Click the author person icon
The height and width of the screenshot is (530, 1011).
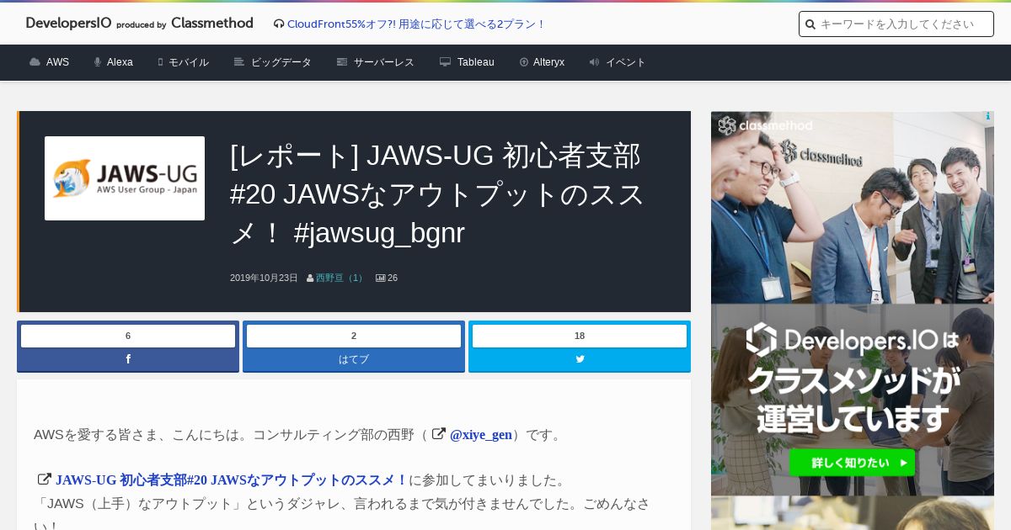pyautogui.click(x=310, y=278)
